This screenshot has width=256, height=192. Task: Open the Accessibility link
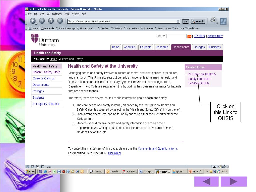[x=215, y=36]
